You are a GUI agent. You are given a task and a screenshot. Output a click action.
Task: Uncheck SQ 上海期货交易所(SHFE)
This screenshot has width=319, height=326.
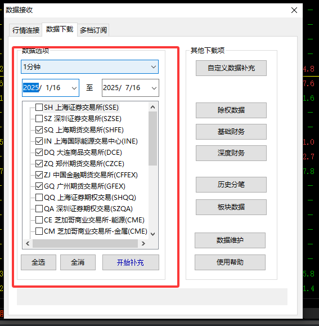pyautogui.click(x=39, y=130)
